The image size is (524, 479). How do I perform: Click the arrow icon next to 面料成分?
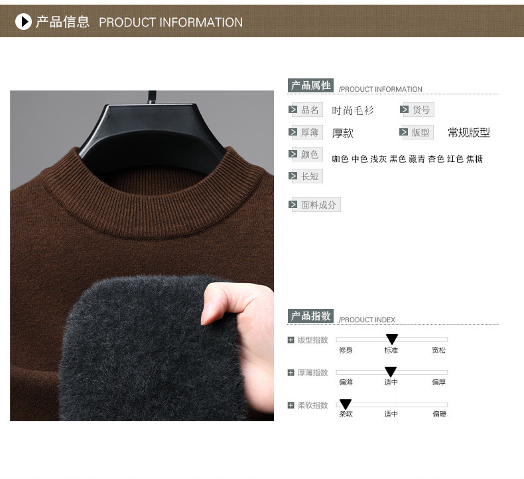point(293,205)
